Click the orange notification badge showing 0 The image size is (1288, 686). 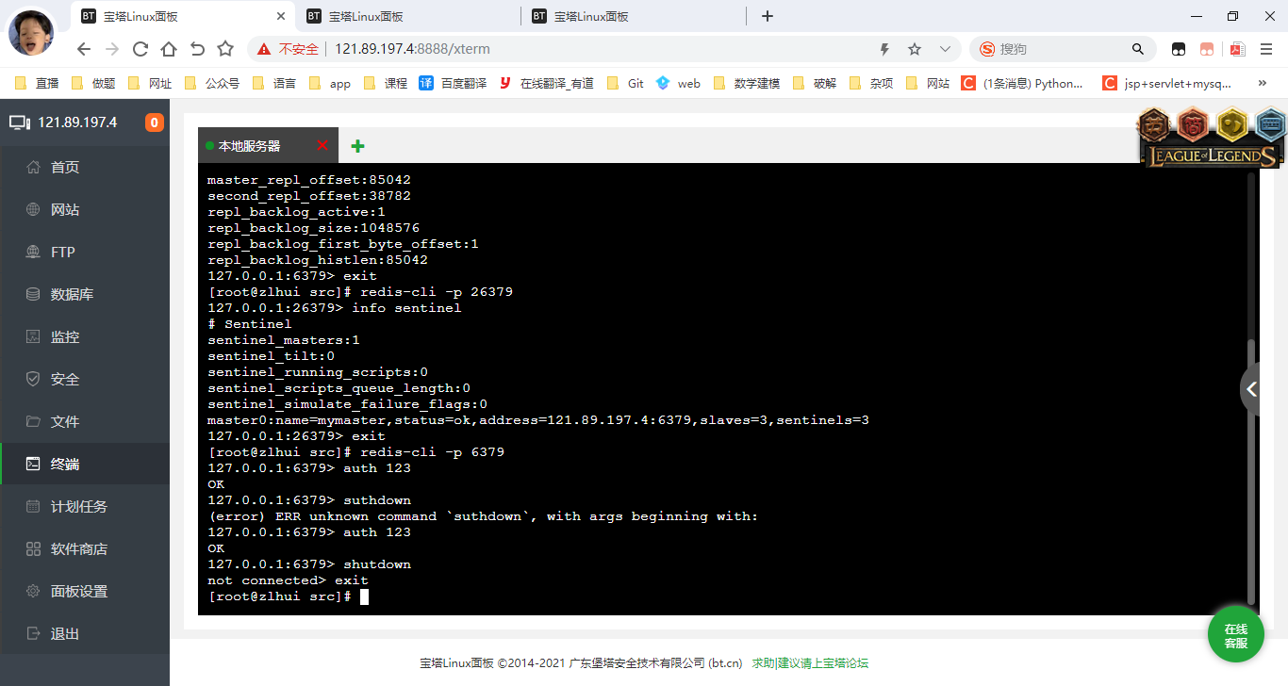click(154, 122)
